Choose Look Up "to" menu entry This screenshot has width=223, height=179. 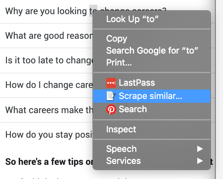[152, 19]
